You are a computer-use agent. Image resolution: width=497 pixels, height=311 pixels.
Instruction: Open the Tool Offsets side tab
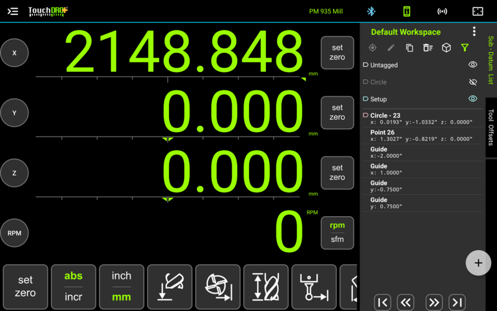click(x=491, y=127)
